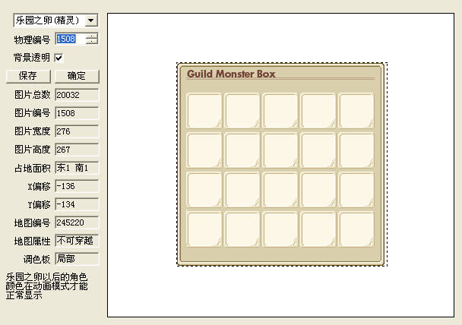
Task: Click the 背景透明 label text
Action: (x=31, y=58)
